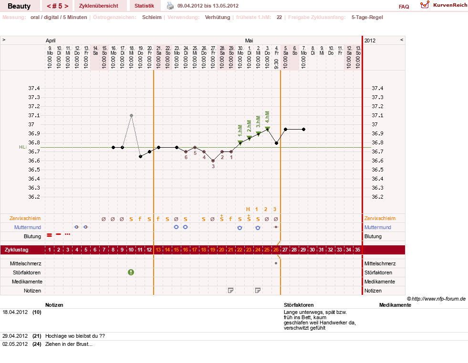The height and width of the screenshot is (363, 468).
Task: Click the orange H marker above Zervixschleim
Action: [x=248, y=209]
